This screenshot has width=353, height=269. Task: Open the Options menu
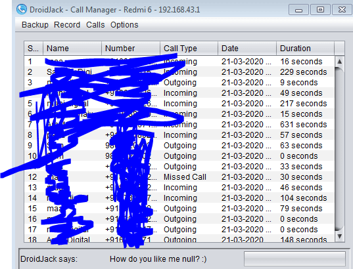pyautogui.click(x=124, y=25)
